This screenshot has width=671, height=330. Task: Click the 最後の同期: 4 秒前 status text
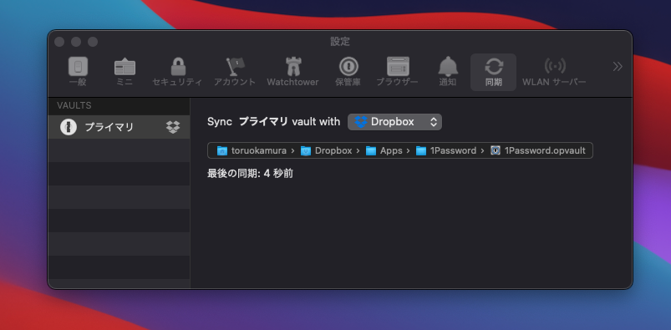pos(251,174)
